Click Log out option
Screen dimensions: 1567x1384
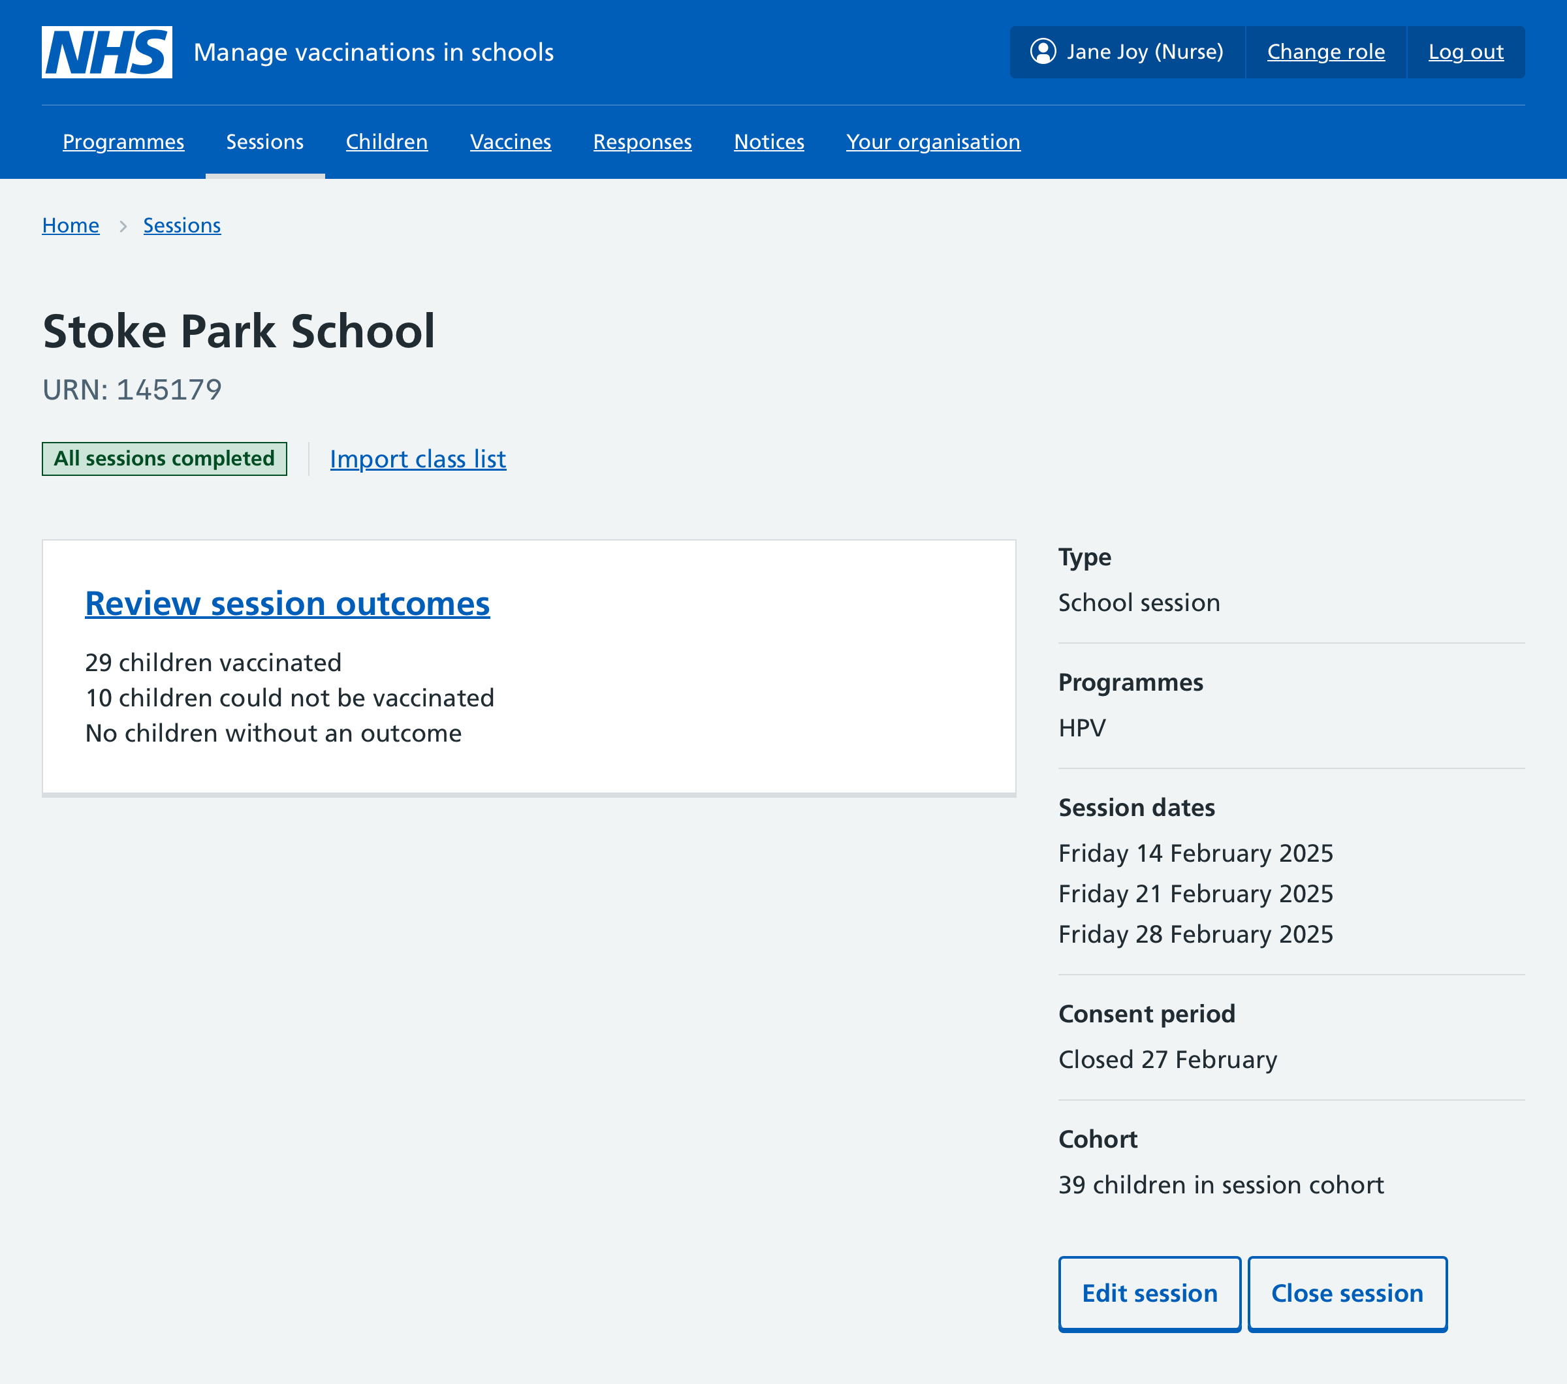click(x=1466, y=52)
